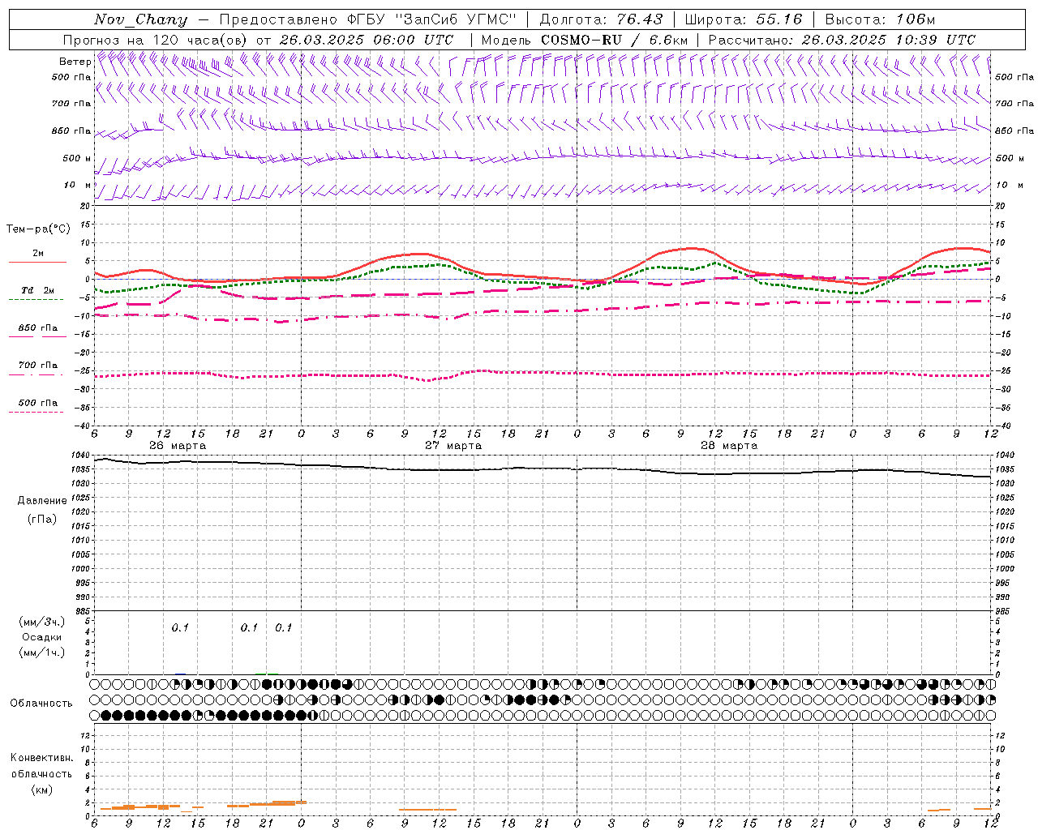1038x830 pixels.
Task: Click the red 2м temperature legend line
Action: 37,262
